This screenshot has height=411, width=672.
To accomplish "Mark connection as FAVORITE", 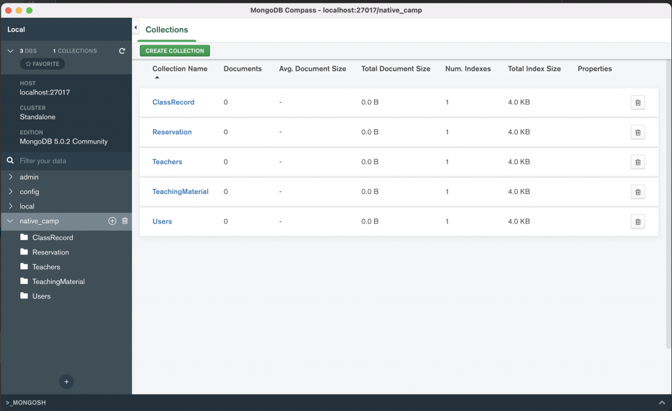I will click(43, 64).
